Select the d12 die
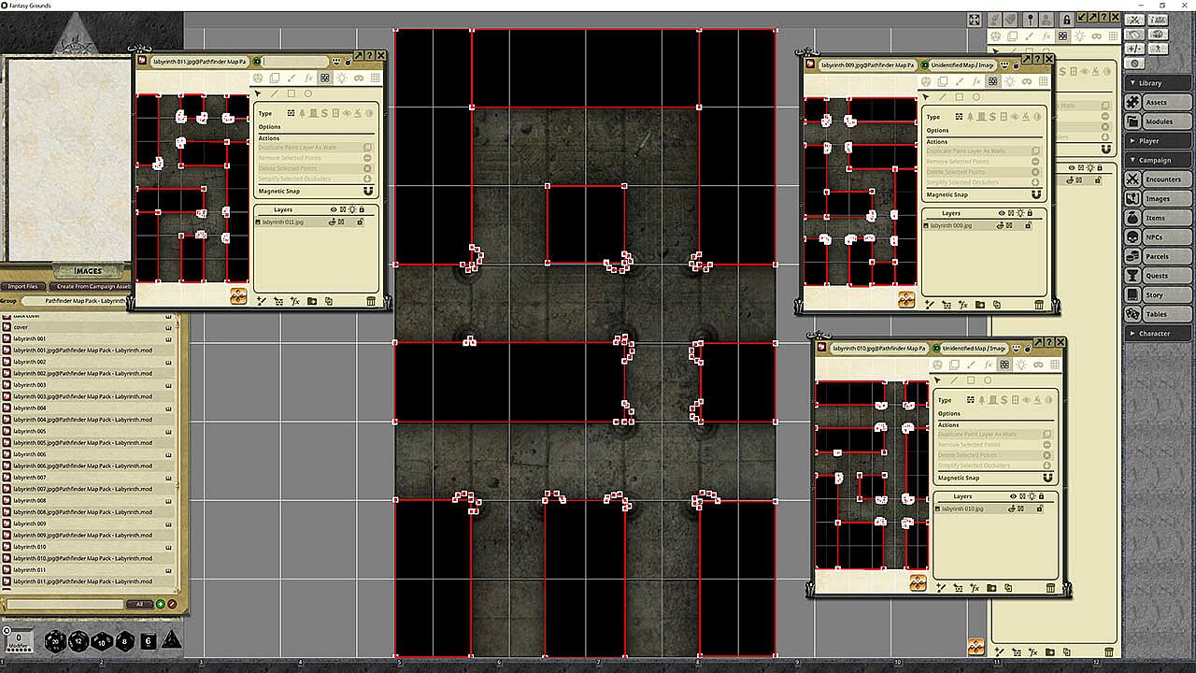1196x673 pixels. coord(78,641)
